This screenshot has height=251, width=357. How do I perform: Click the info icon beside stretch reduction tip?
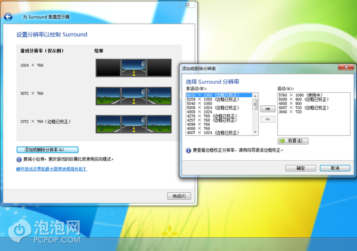pos(19,160)
